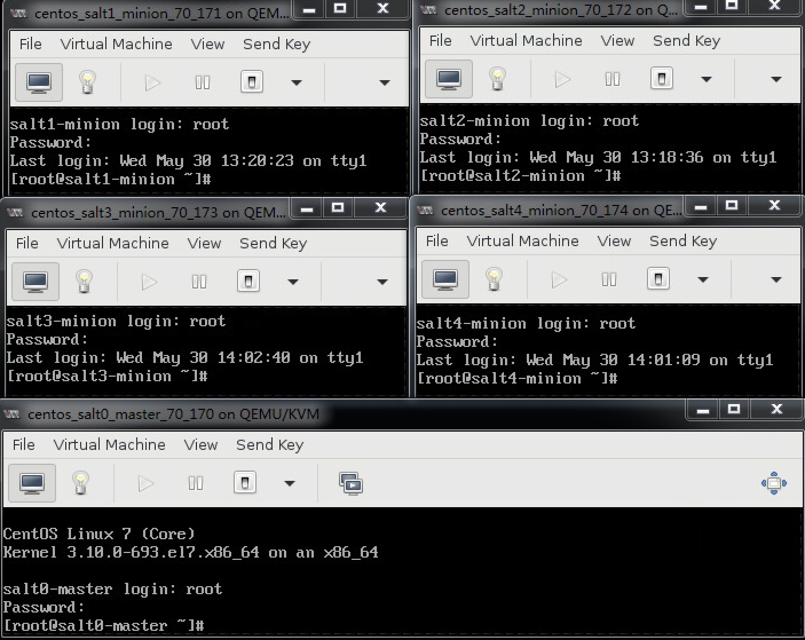Screen dimensions: 805x640
Task: Open File menu in salt4 minion window
Action: point(437,241)
